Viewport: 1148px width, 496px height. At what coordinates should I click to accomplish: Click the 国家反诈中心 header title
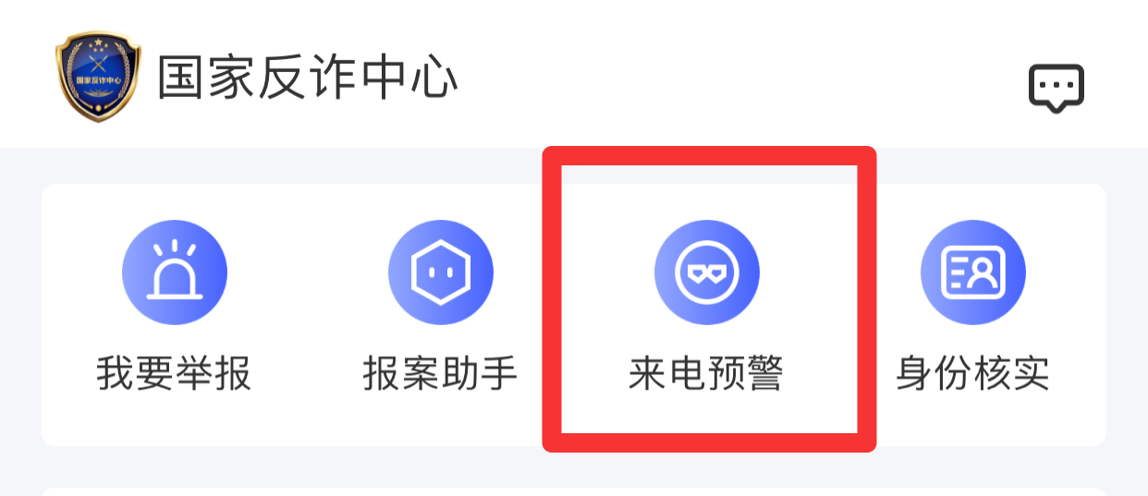(x=308, y=78)
